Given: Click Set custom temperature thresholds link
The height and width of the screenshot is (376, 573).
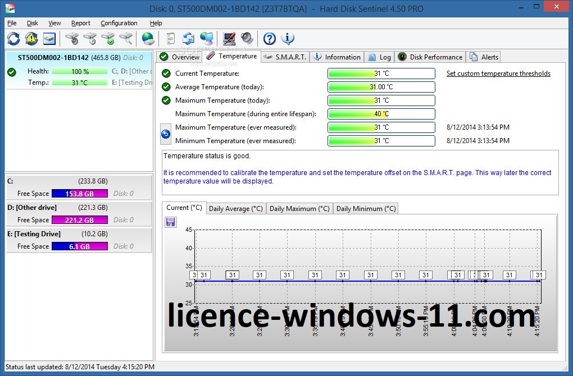Looking at the screenshot, I should (498, 74).
